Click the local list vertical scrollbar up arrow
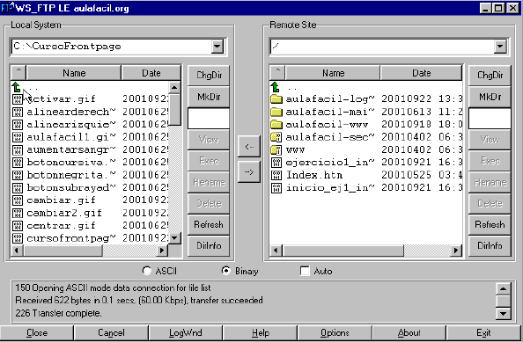 click(174, 88)
